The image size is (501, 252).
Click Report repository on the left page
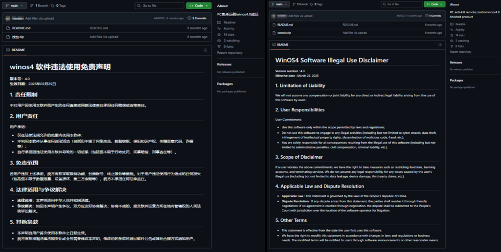pos(230,53)
